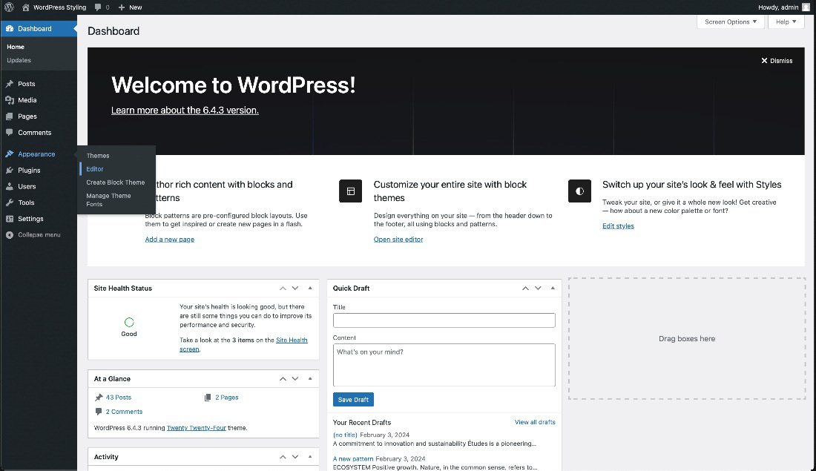Click the pushpin icon beside 43 Posts

click(x=99, y=397)
